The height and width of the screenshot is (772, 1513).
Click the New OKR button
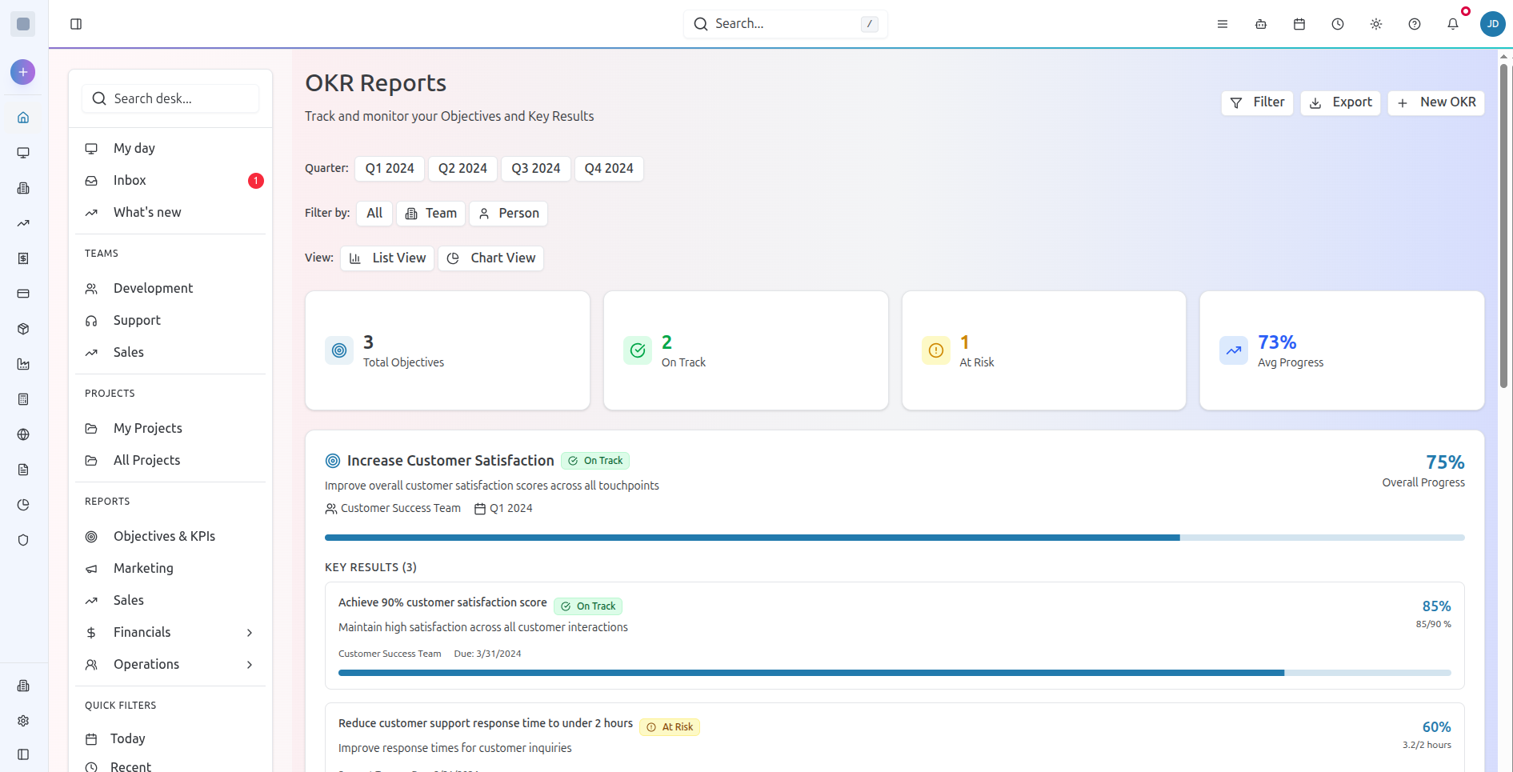pos(1436,102)
